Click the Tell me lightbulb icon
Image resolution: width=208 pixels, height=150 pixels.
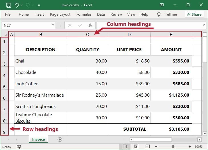click(159, 14)
